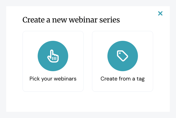The height and width of the screenshot is (118, 176).
Task: Dismiss the dialog with the X icon
Action: coord(160,13)
